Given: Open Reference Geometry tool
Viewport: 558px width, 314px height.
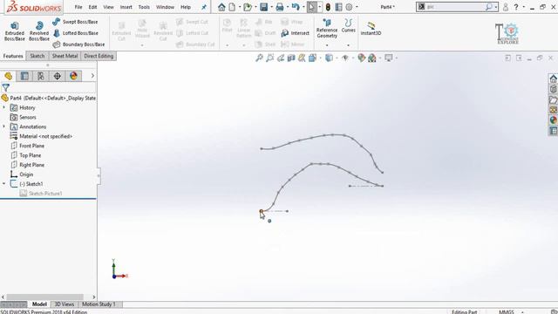Looking at the screenshot, I should click(327, 29).
